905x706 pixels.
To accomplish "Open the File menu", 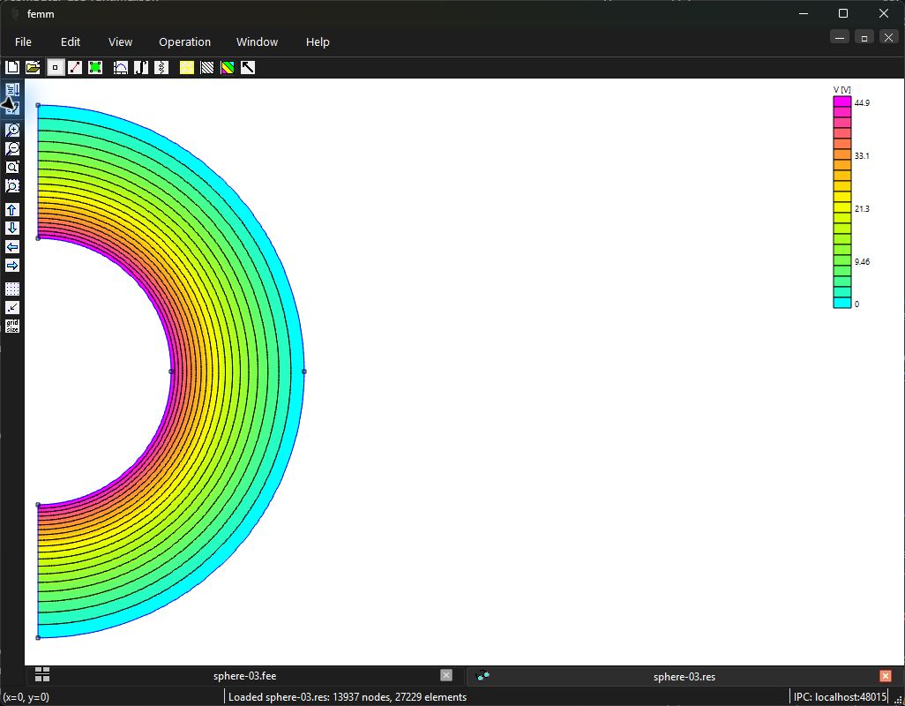I will click(x=23, y=42).
